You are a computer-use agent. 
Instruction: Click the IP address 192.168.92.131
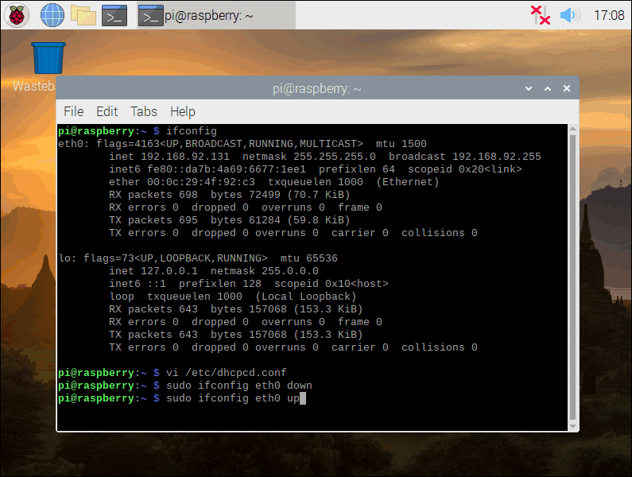tap(185, 157)
